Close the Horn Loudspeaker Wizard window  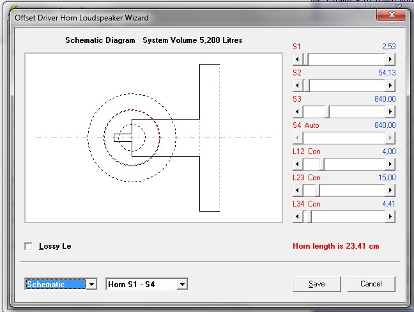tap(391, 15)
